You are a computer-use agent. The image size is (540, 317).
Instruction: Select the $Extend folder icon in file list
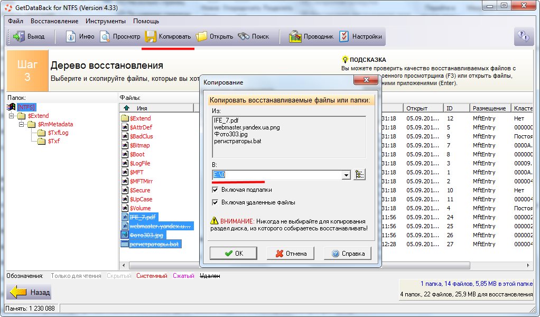(125, 118)
